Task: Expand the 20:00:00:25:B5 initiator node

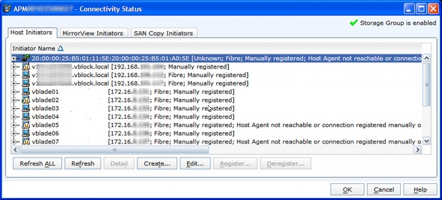Action: pos(15,58)
